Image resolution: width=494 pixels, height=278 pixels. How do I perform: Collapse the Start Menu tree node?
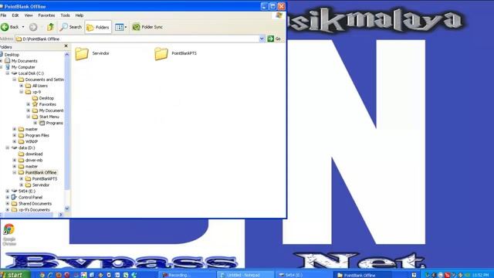click(x=29, y=117)
